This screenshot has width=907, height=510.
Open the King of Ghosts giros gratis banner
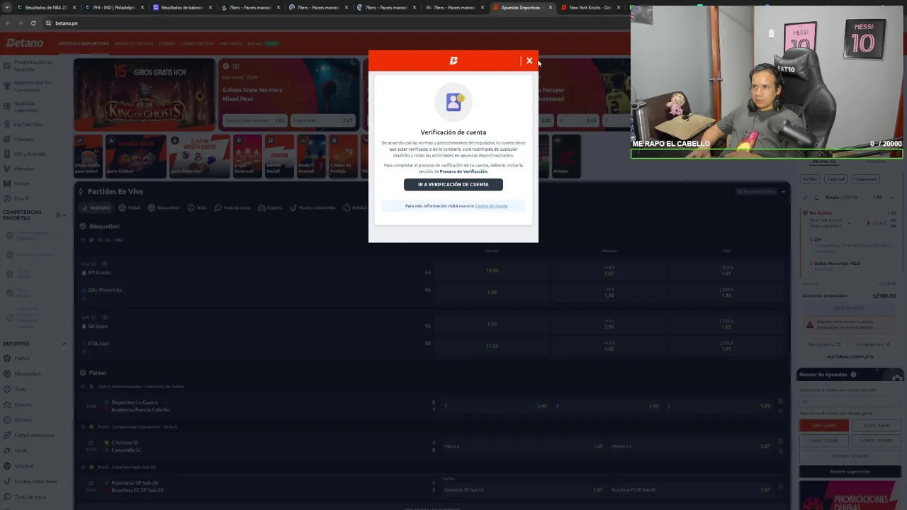pyautogui.click(x=145, y=96)
